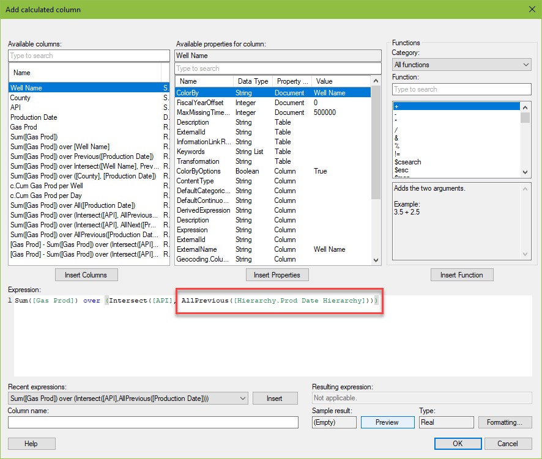This screenshot has width=542, height=459.
Task: Select the FiscalYearOffset property row
Action: [x=273, y=103]
